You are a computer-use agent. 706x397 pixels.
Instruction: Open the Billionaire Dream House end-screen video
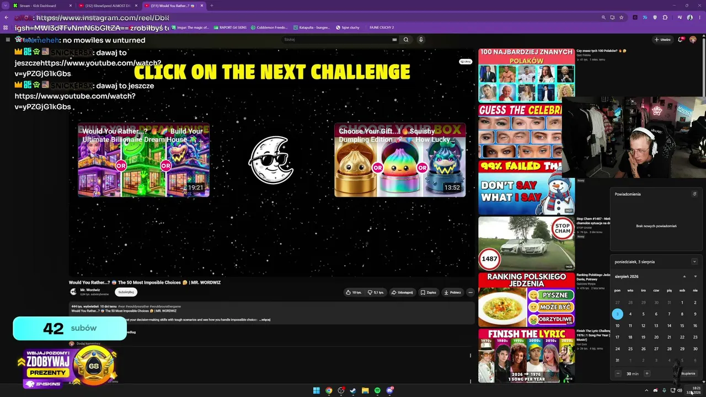pos(143,160)
